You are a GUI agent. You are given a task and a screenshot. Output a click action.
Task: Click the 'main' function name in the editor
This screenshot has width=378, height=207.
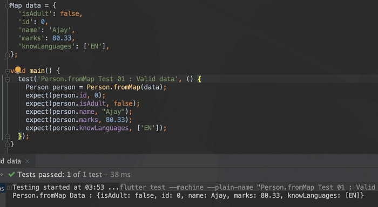(37, 71)
